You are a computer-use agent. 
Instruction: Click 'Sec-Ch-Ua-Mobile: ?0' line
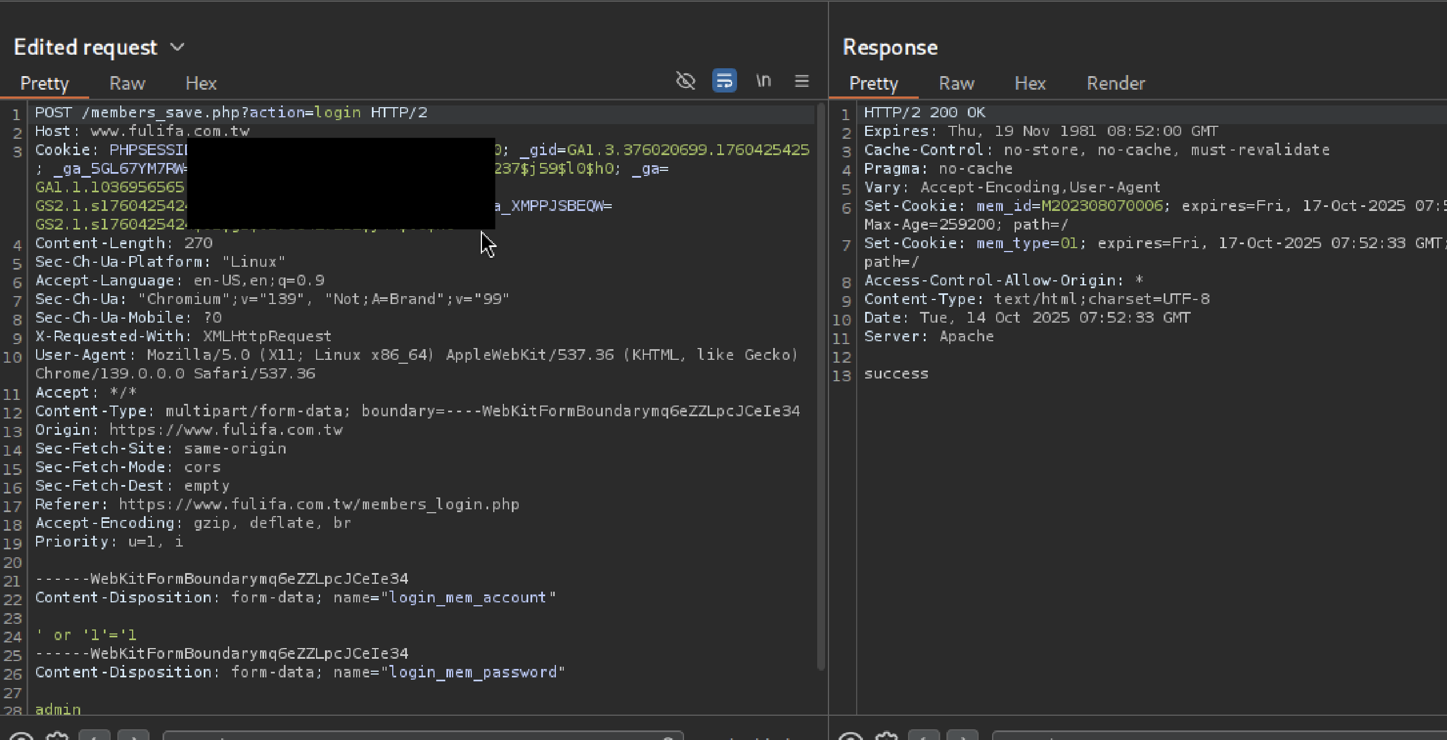[x=128, y=317]
